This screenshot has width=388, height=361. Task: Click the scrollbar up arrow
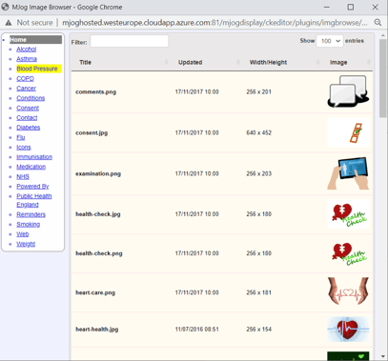383,35
